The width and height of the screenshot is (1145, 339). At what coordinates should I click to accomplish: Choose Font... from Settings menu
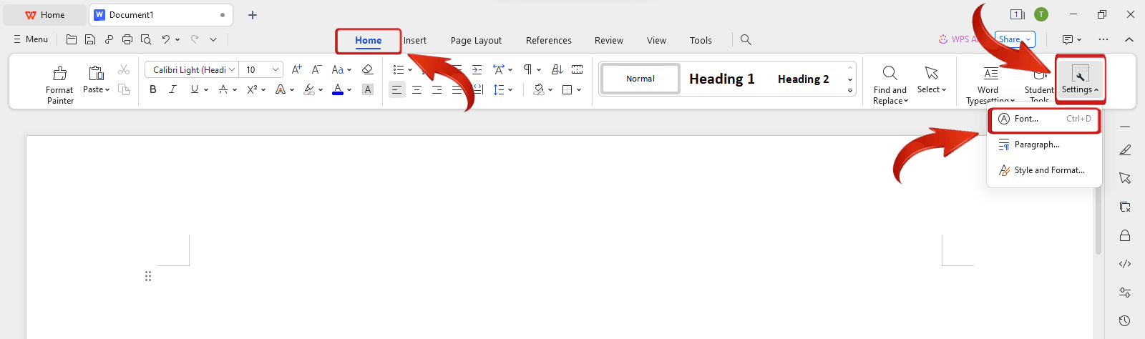1045,119
